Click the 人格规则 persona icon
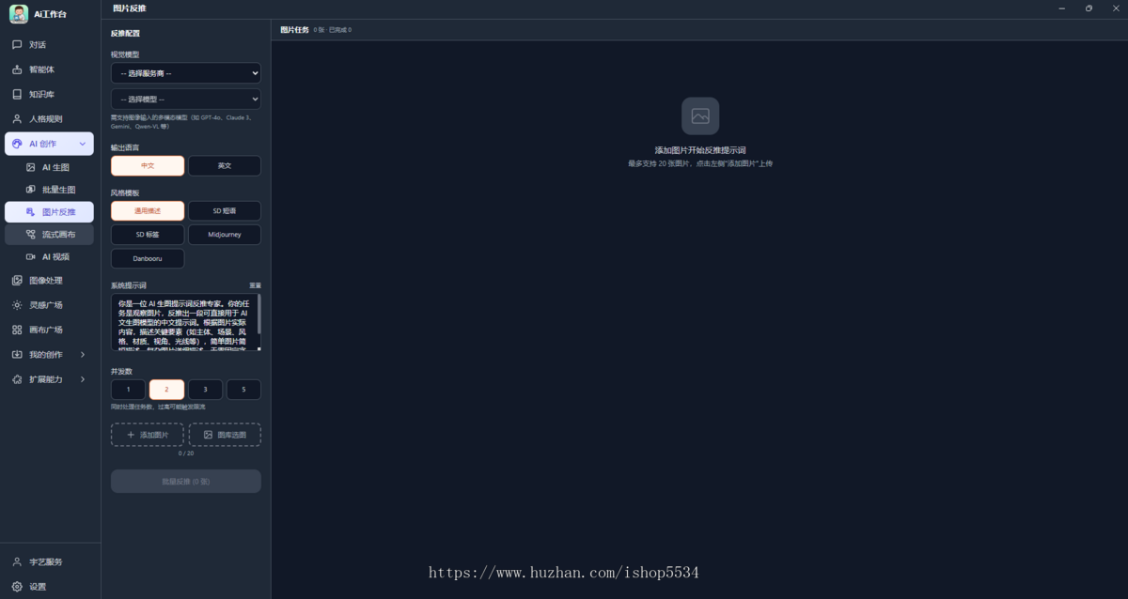The image size is (1128, 599). pyautogui.click(x=17, y=119)
